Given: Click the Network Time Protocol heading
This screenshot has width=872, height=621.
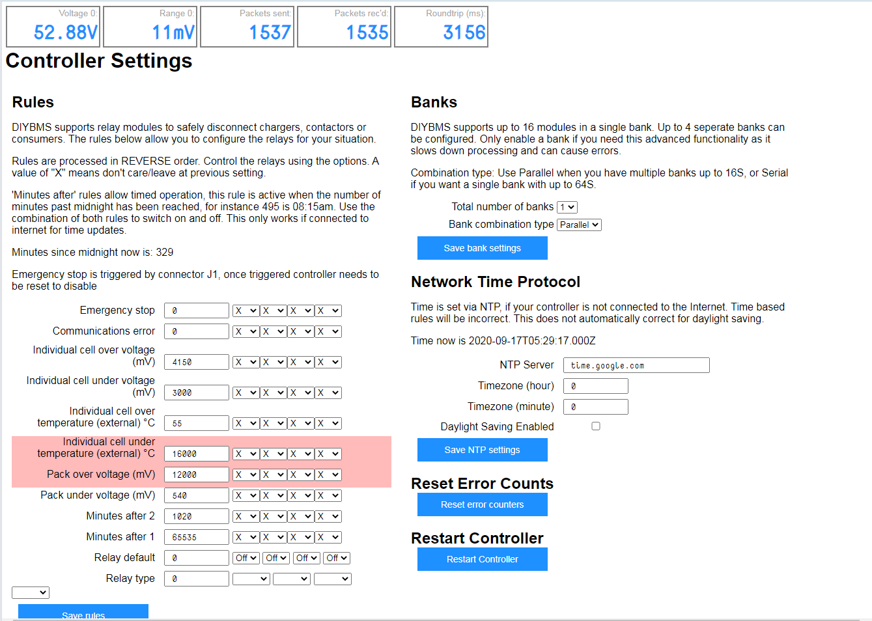Looking at the screenshot, I should (x=496, y=282).
